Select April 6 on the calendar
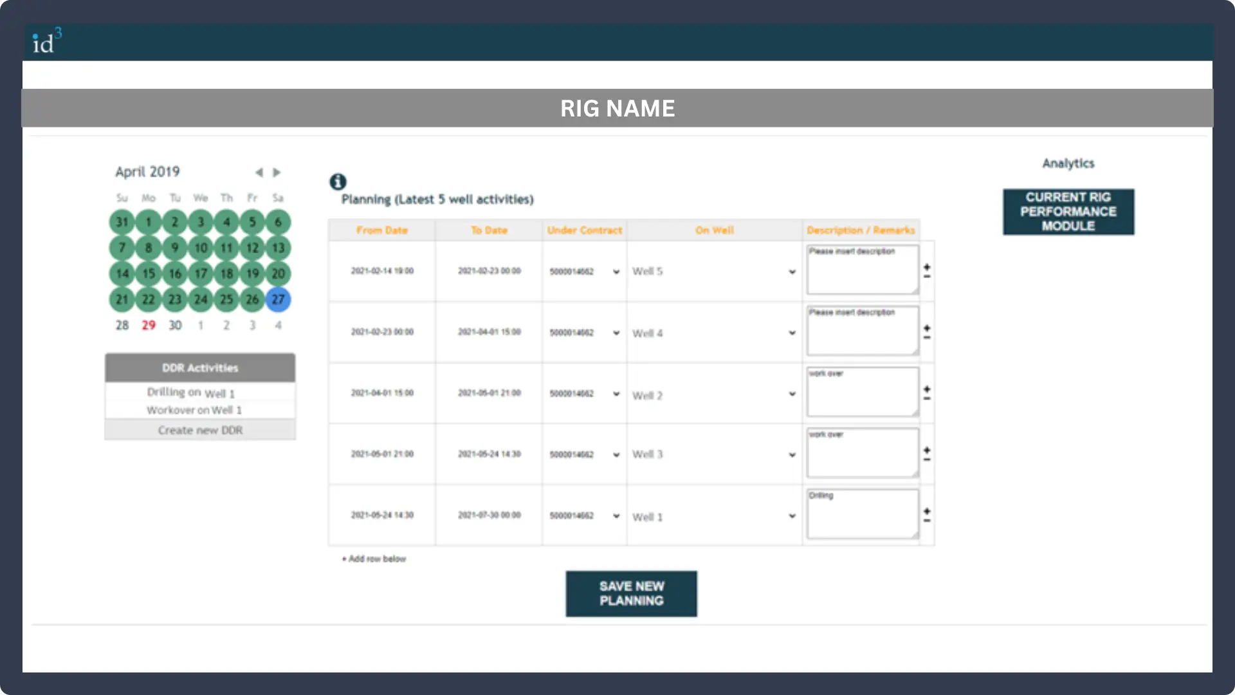 278,222
